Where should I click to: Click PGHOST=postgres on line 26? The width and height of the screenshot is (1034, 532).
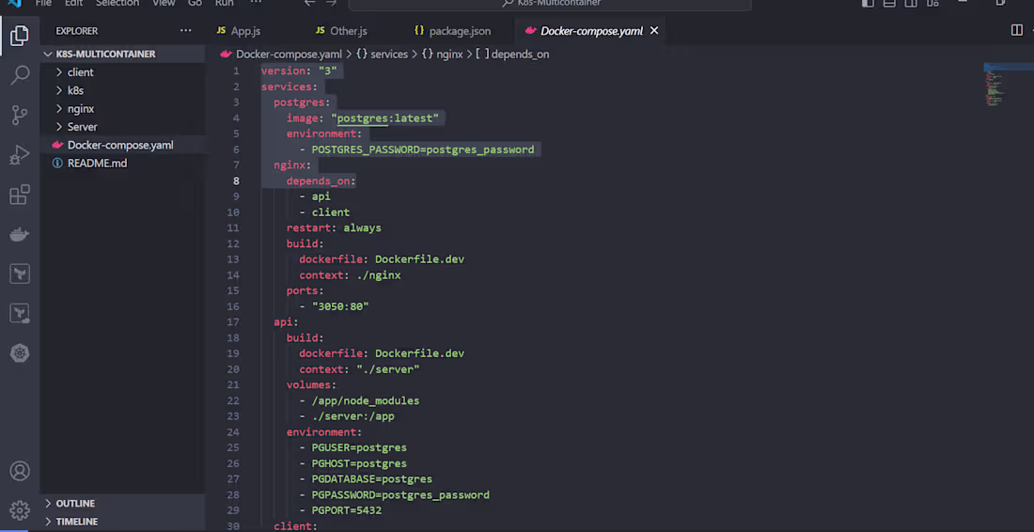359,463
